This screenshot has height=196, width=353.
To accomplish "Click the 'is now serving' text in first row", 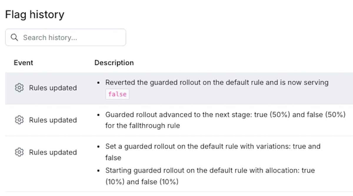I will (x=306, y=83).
